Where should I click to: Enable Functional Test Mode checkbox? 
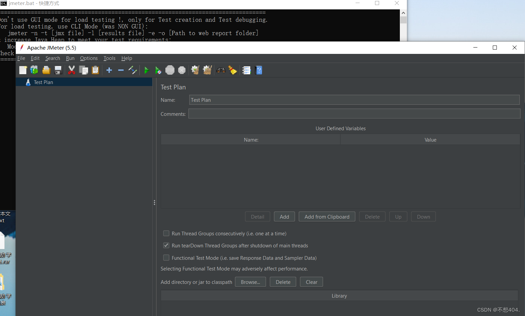tap(166, 258)
